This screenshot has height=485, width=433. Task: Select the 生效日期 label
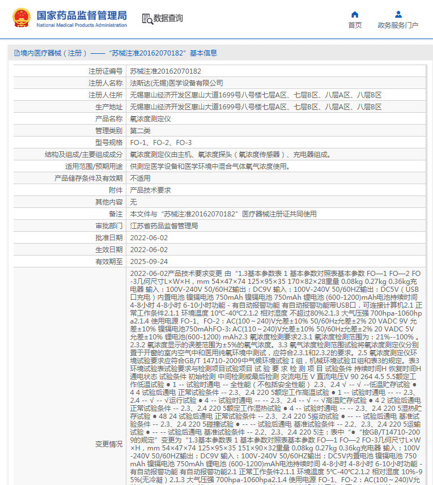click(109, 250)
